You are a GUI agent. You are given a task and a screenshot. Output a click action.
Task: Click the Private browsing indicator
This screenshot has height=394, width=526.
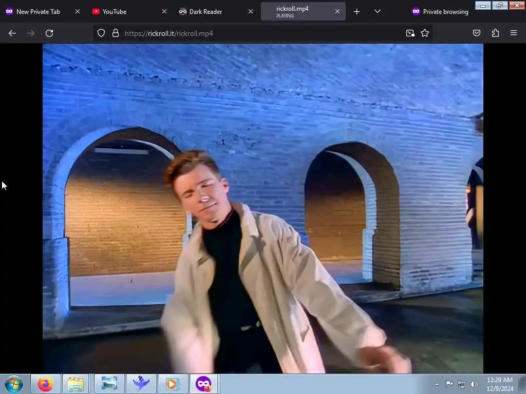click(440, 12)
